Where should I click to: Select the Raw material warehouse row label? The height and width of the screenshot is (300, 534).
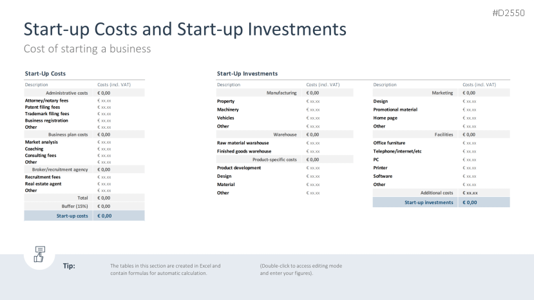[243, 143]
